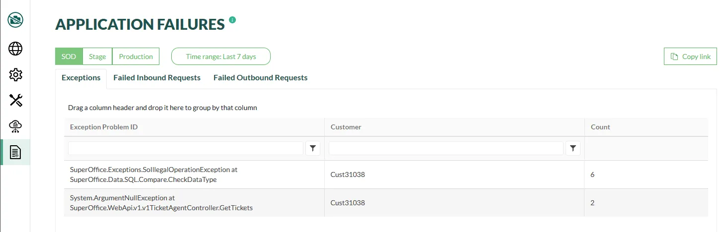Viewport: 724px width, 232px height.
Task: Click the Copy link button
Action: click(x=690, y=57)
